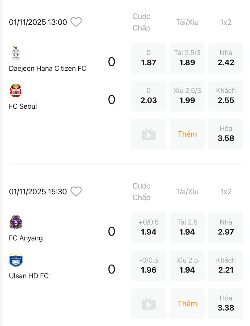Click the Daejeon Hana Citizen FC logo

pyautogui.click(x=16, y=53)
